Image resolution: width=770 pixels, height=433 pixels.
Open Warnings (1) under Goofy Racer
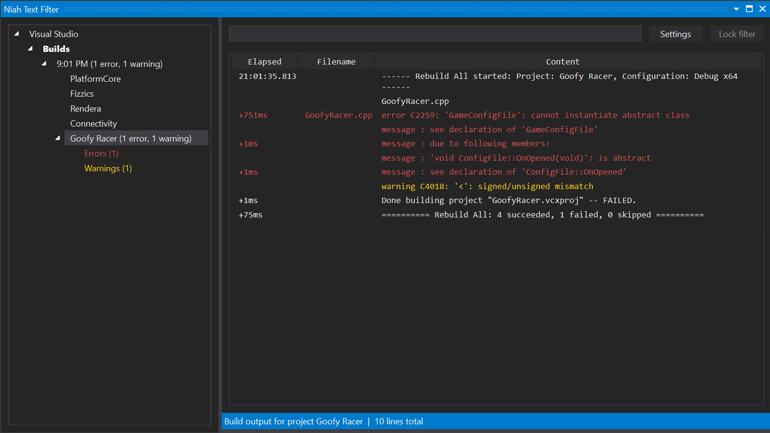pos(108,168)
